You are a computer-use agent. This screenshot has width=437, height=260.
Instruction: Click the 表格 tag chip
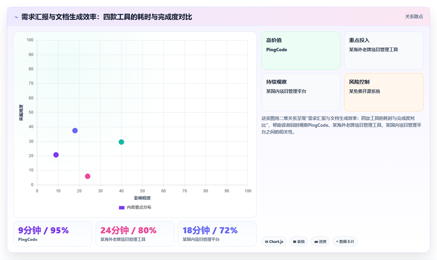[x=299, y=242]
